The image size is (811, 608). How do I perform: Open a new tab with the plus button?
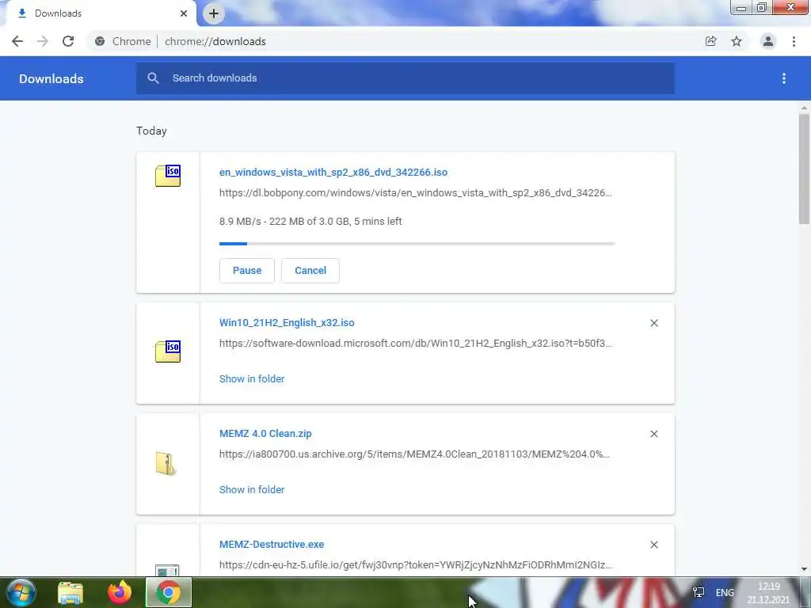point(214,13)
